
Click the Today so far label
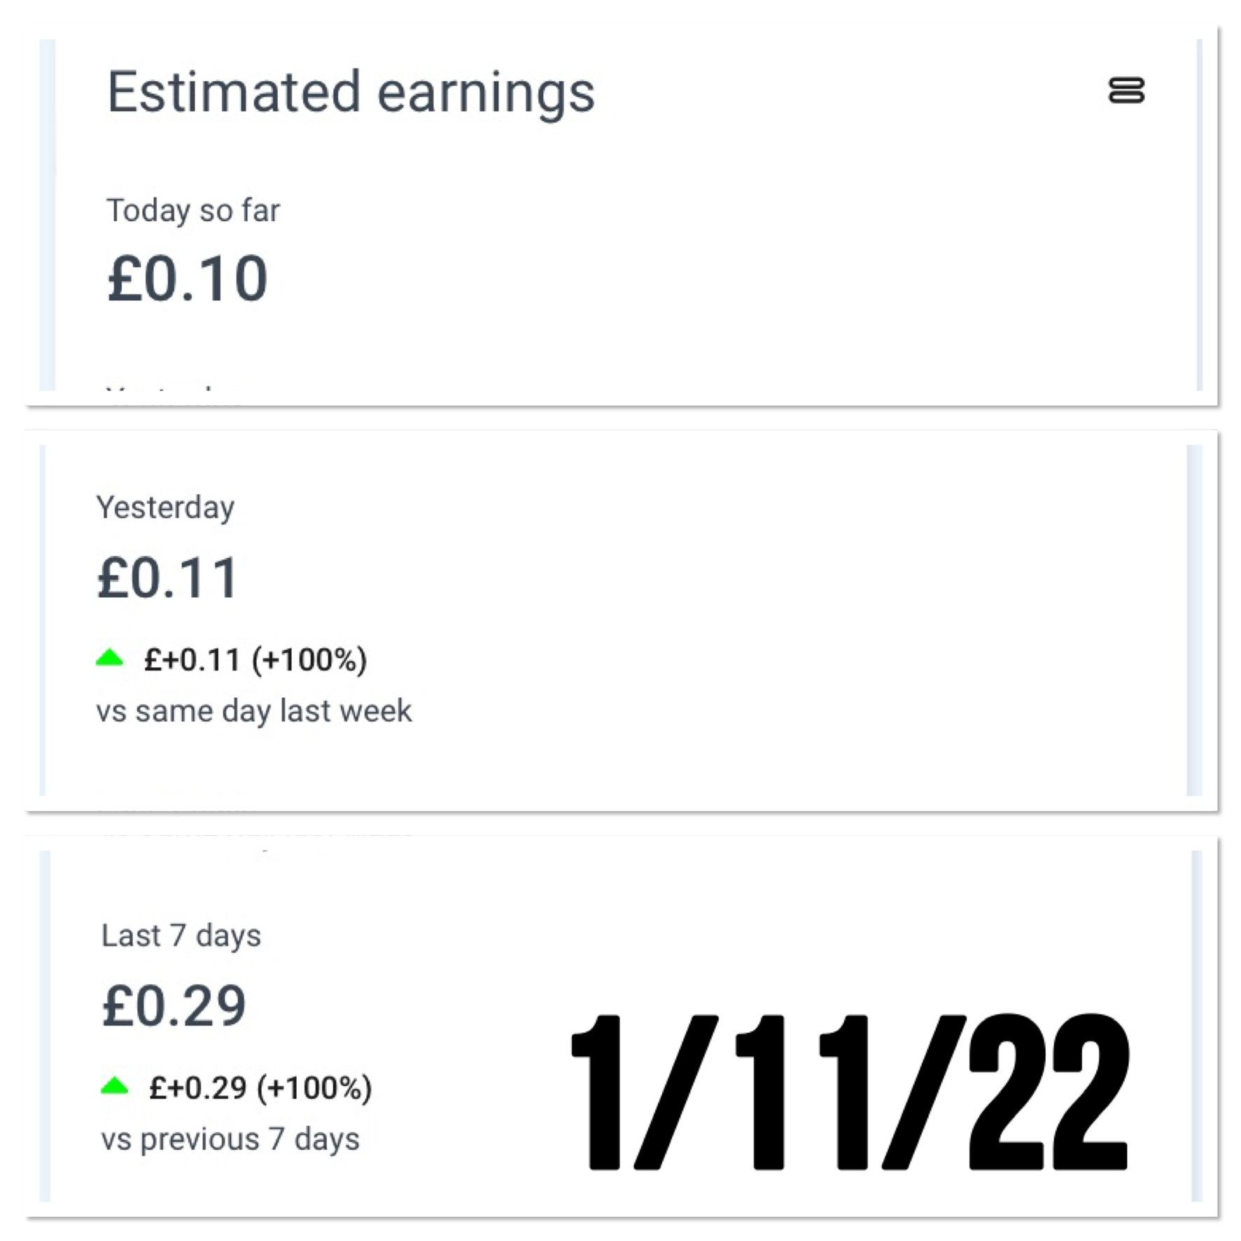click(192, 211)
